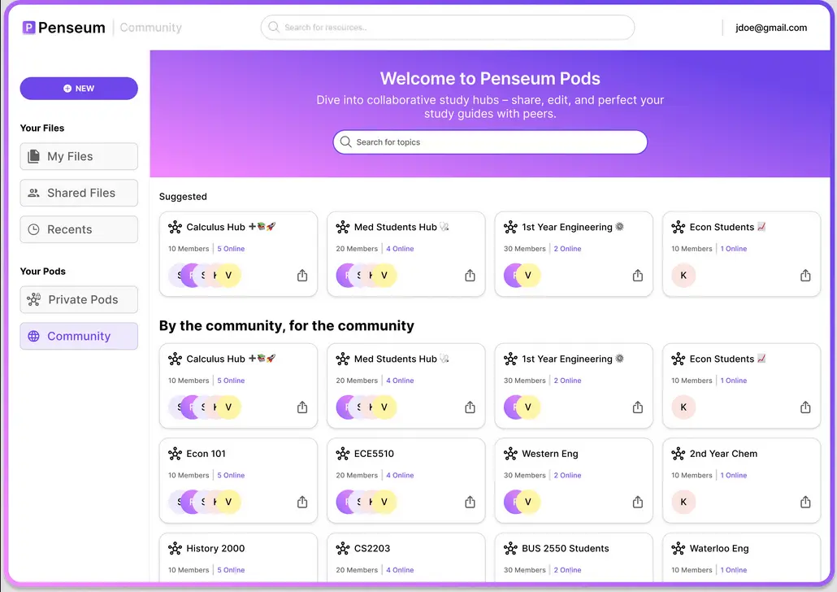Image resolution: width=837 pixels, height=592 pixels.
Task: Click the Shared Files people icon
Action: [x=34, y=193]
